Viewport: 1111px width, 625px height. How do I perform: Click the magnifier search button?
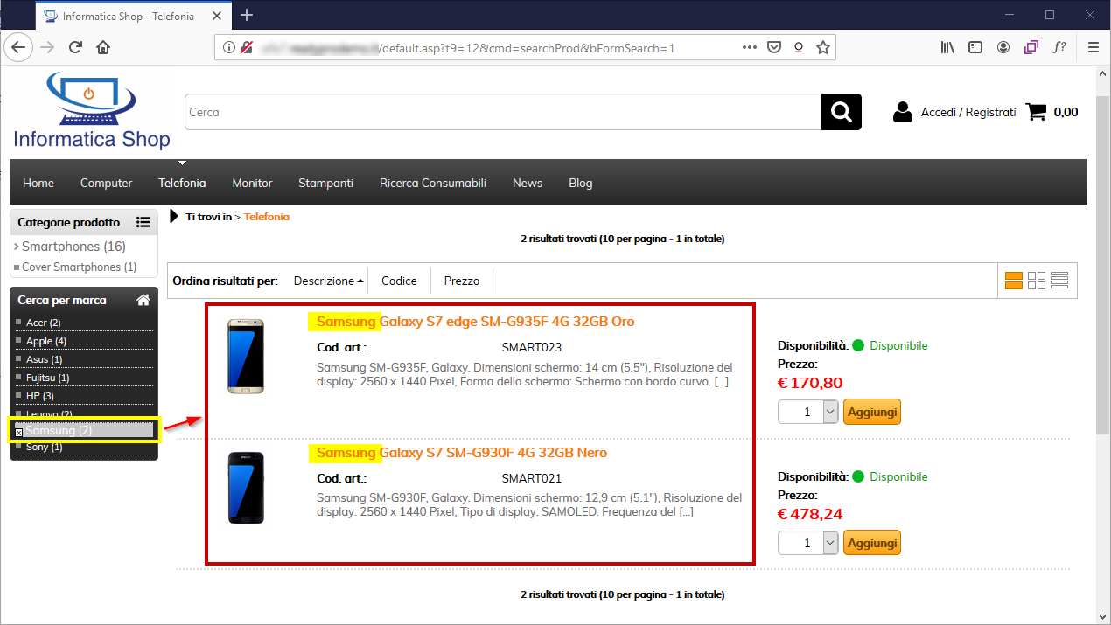click(842, 112)
